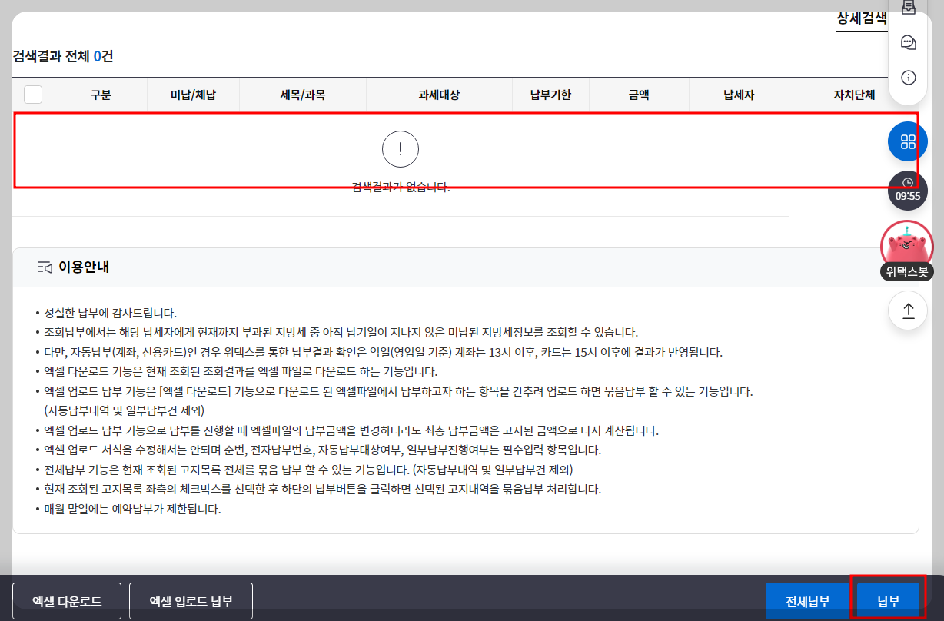
Task: Select the 금액 amount column header
Action: click(638, 94)
